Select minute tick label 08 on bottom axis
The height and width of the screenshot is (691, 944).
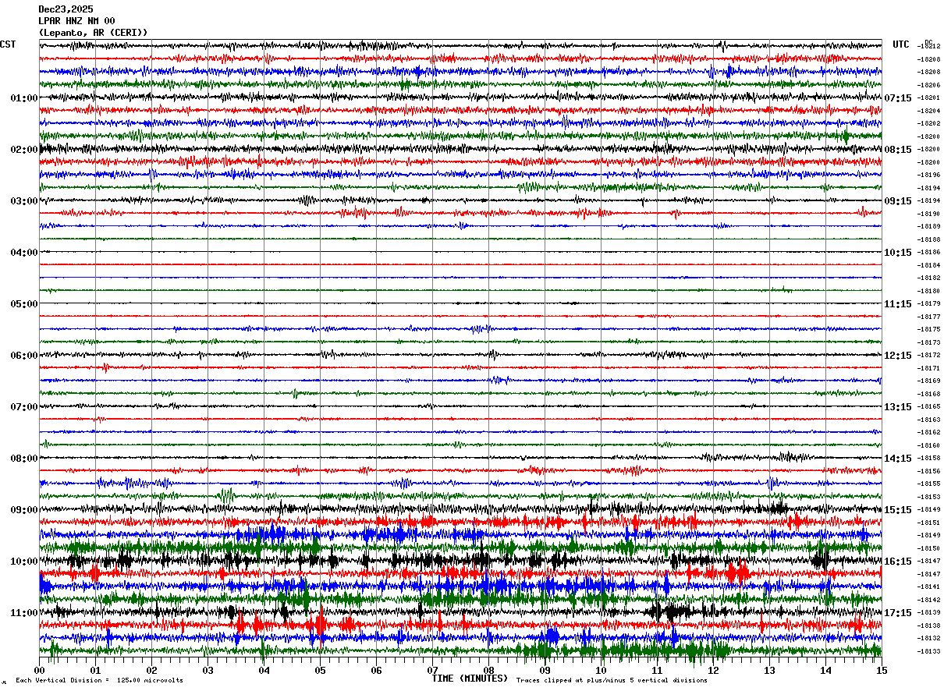(488, 671)
